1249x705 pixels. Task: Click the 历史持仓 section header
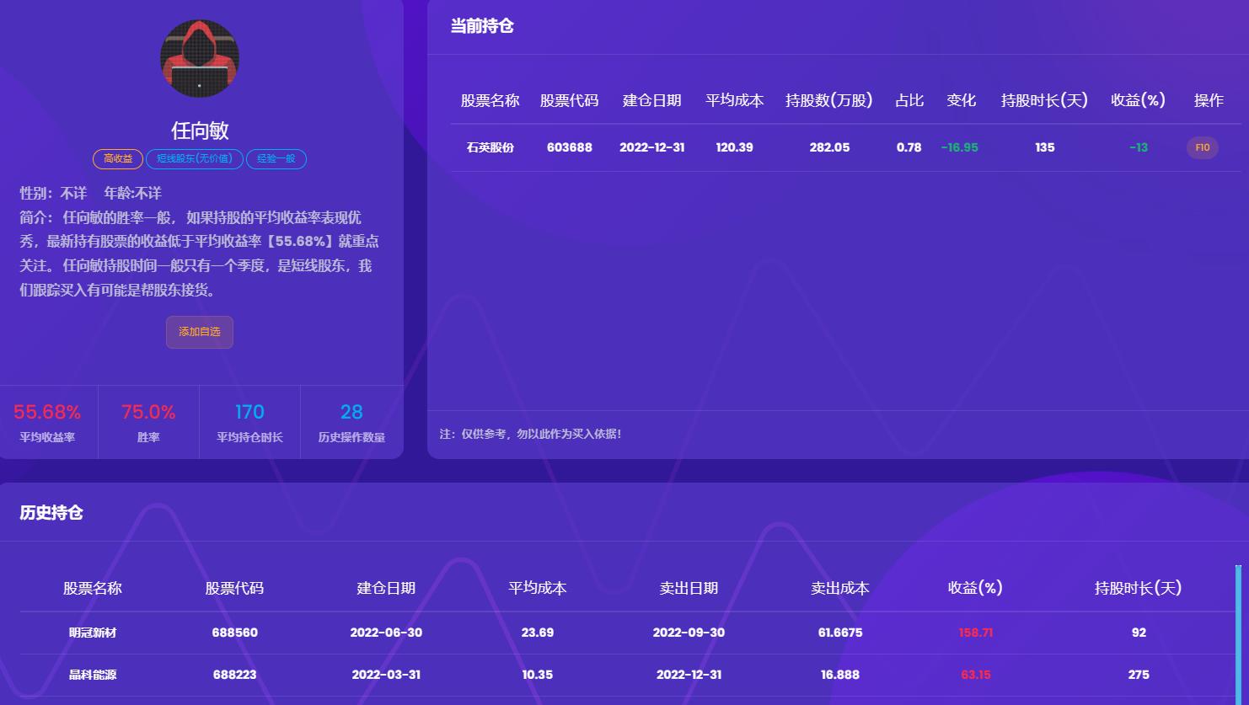51,512
